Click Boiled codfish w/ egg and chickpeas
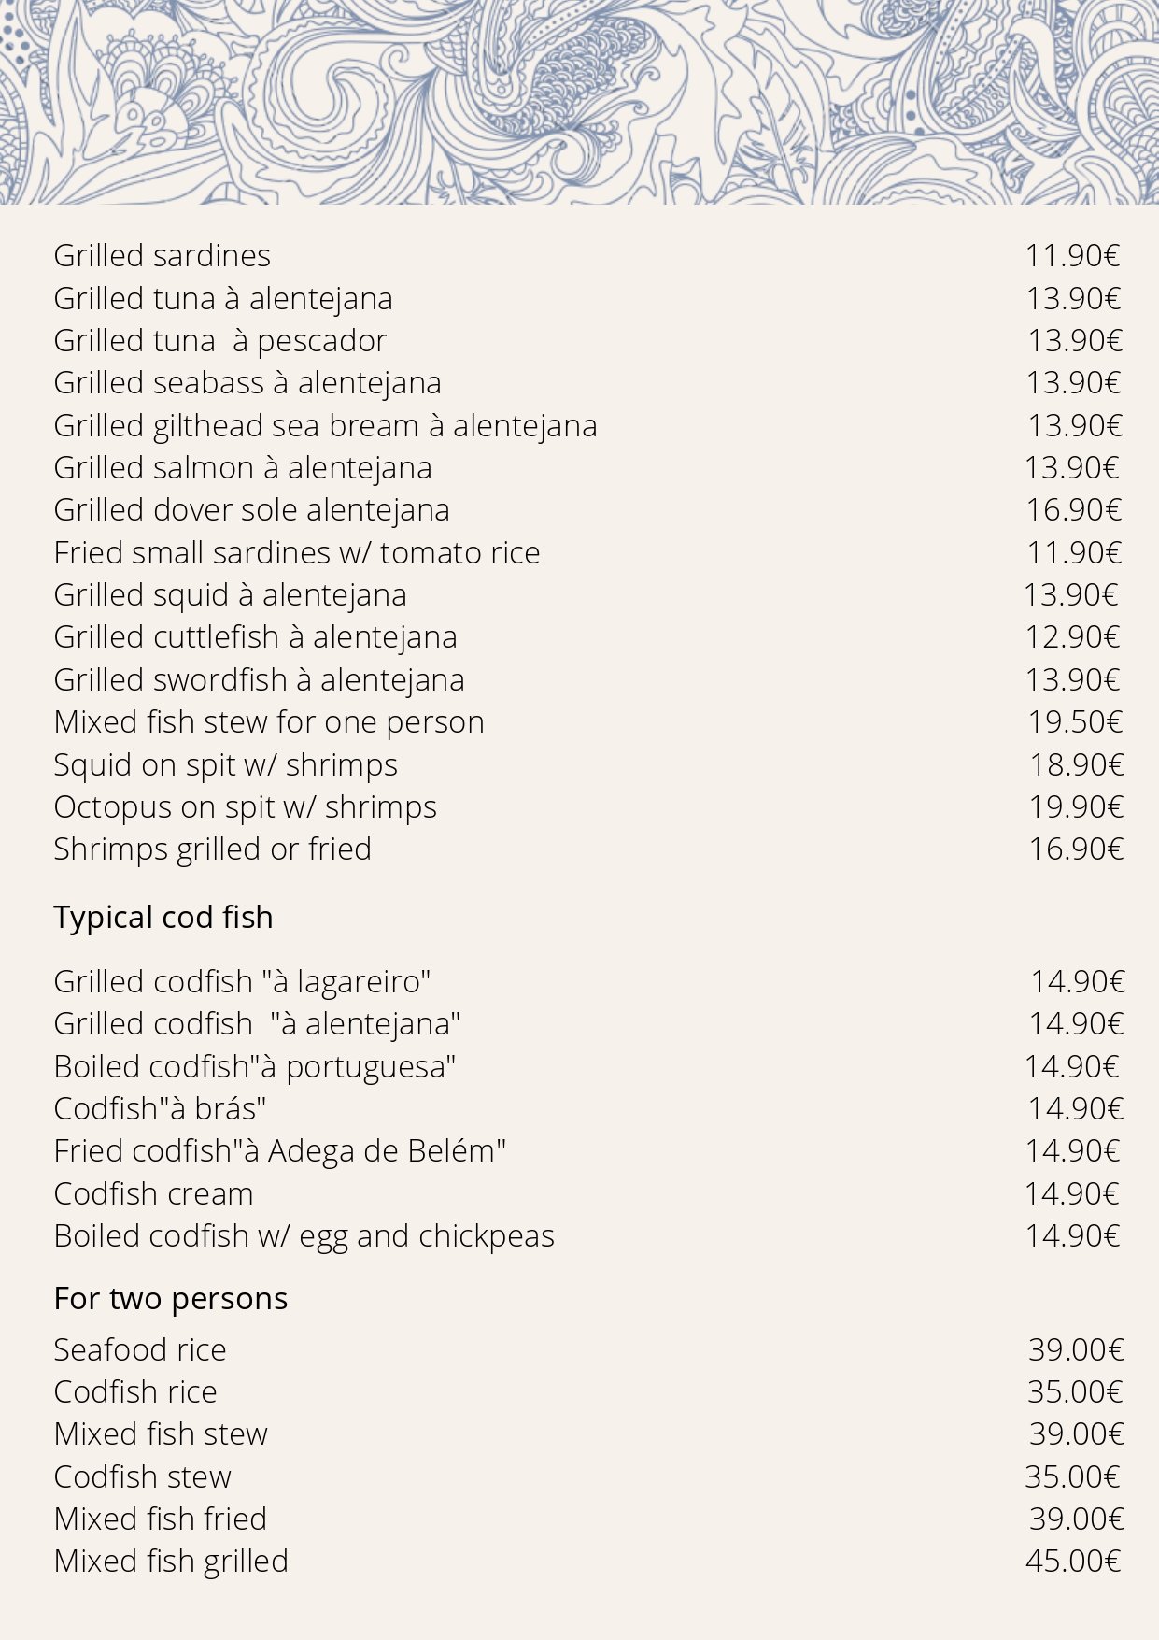 (x=304, y=1236)
